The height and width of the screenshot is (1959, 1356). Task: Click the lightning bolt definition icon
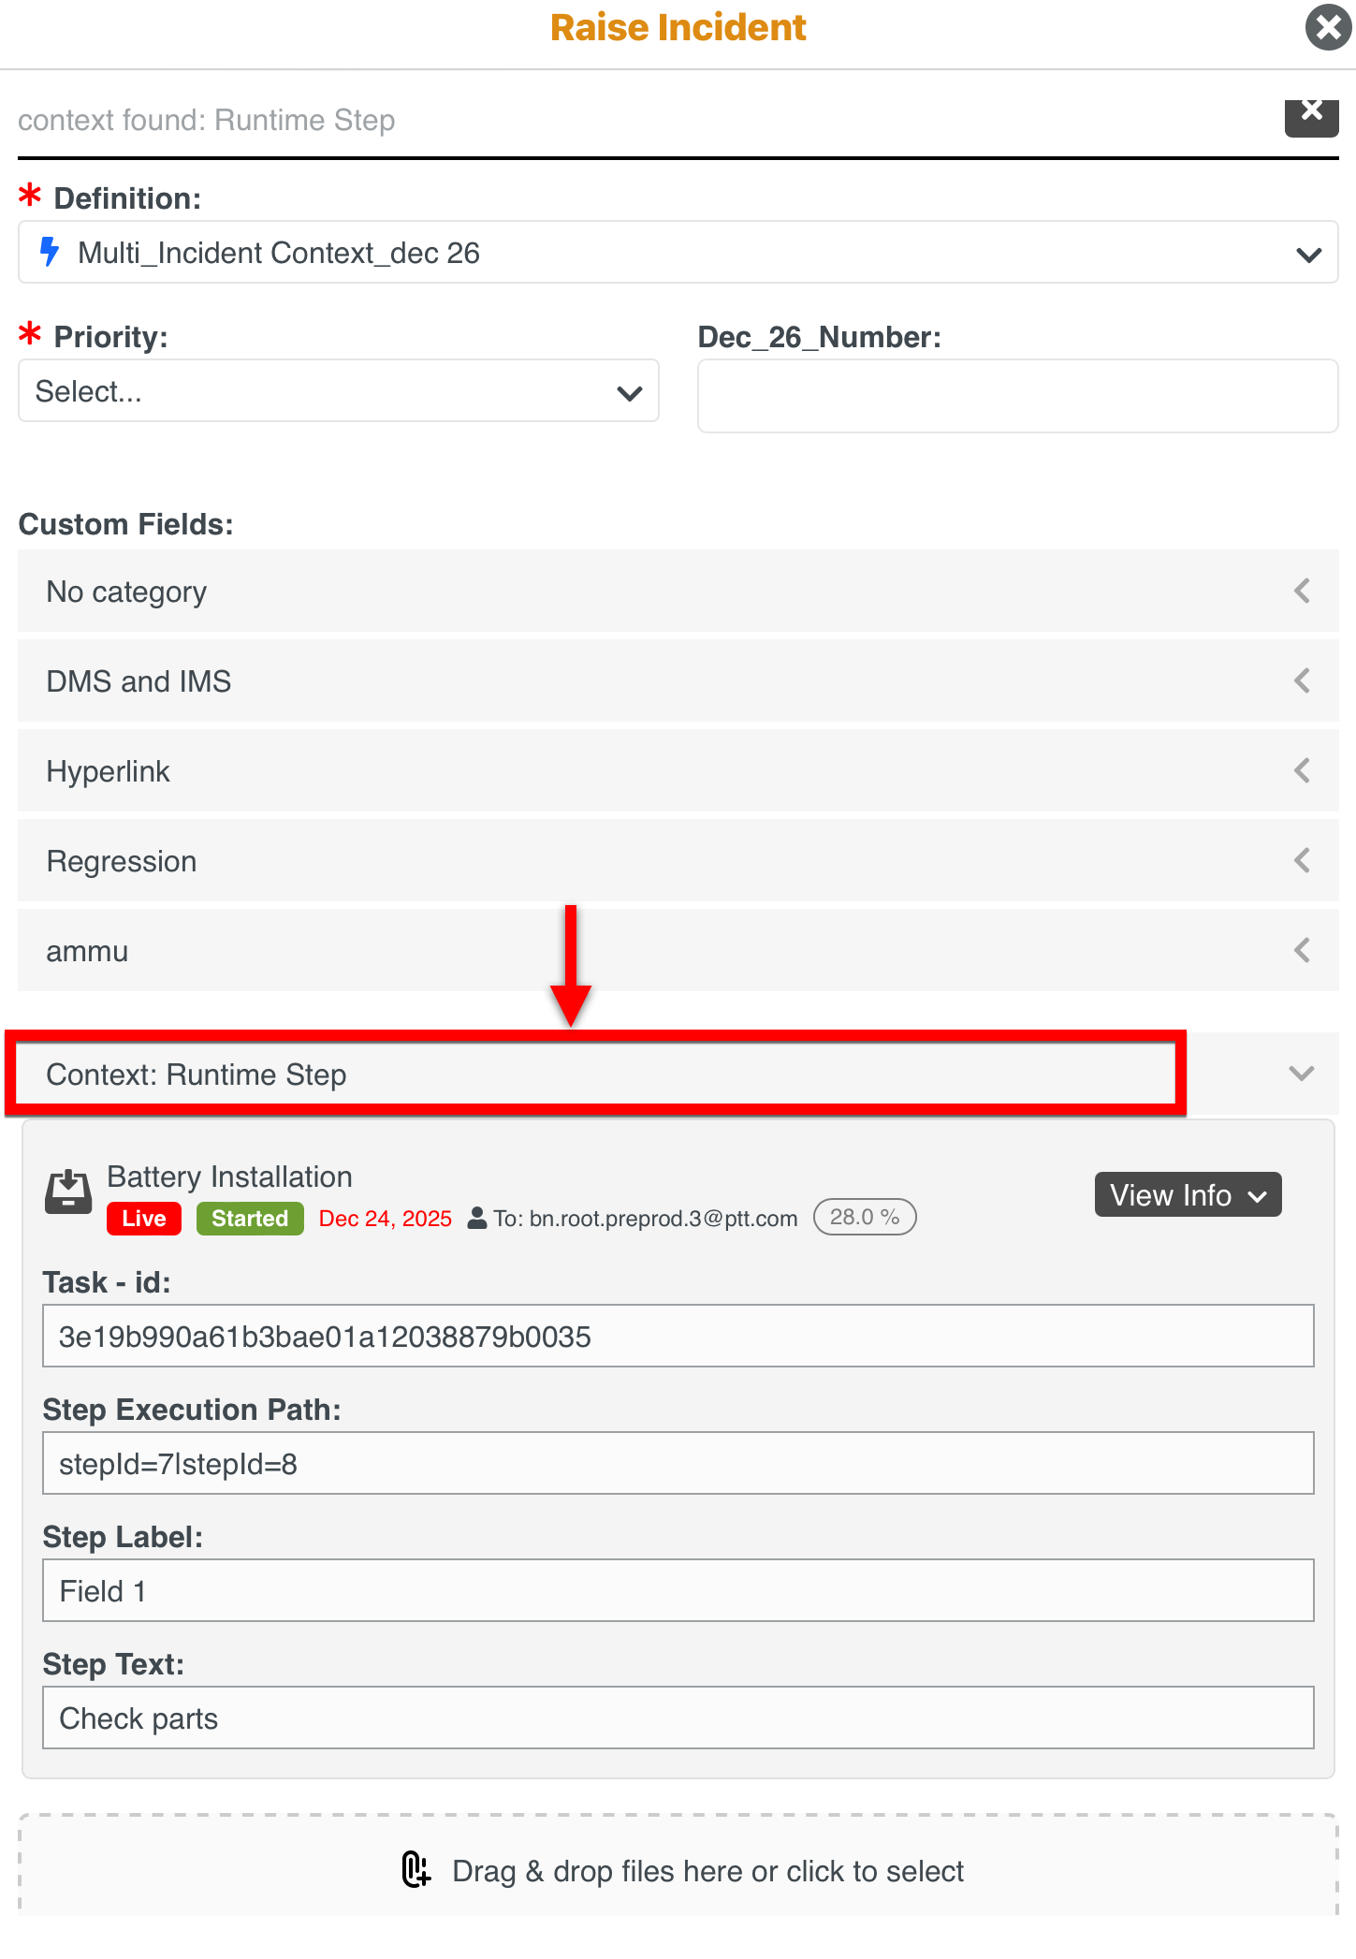pyautogui.click(x=50, y=252)
